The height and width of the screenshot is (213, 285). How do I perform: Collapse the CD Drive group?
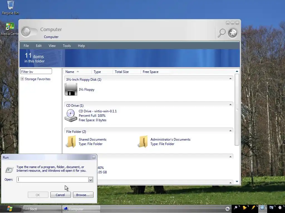click(x=230, y=105)
